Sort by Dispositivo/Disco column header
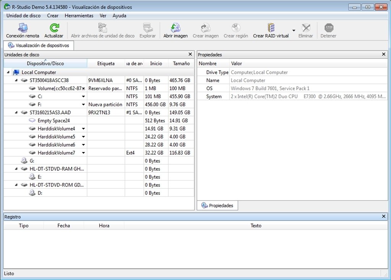391x280 pixels. point(45,63)
